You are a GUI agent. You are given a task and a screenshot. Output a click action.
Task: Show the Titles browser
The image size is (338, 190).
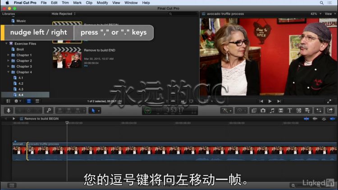tap(289, 110)
